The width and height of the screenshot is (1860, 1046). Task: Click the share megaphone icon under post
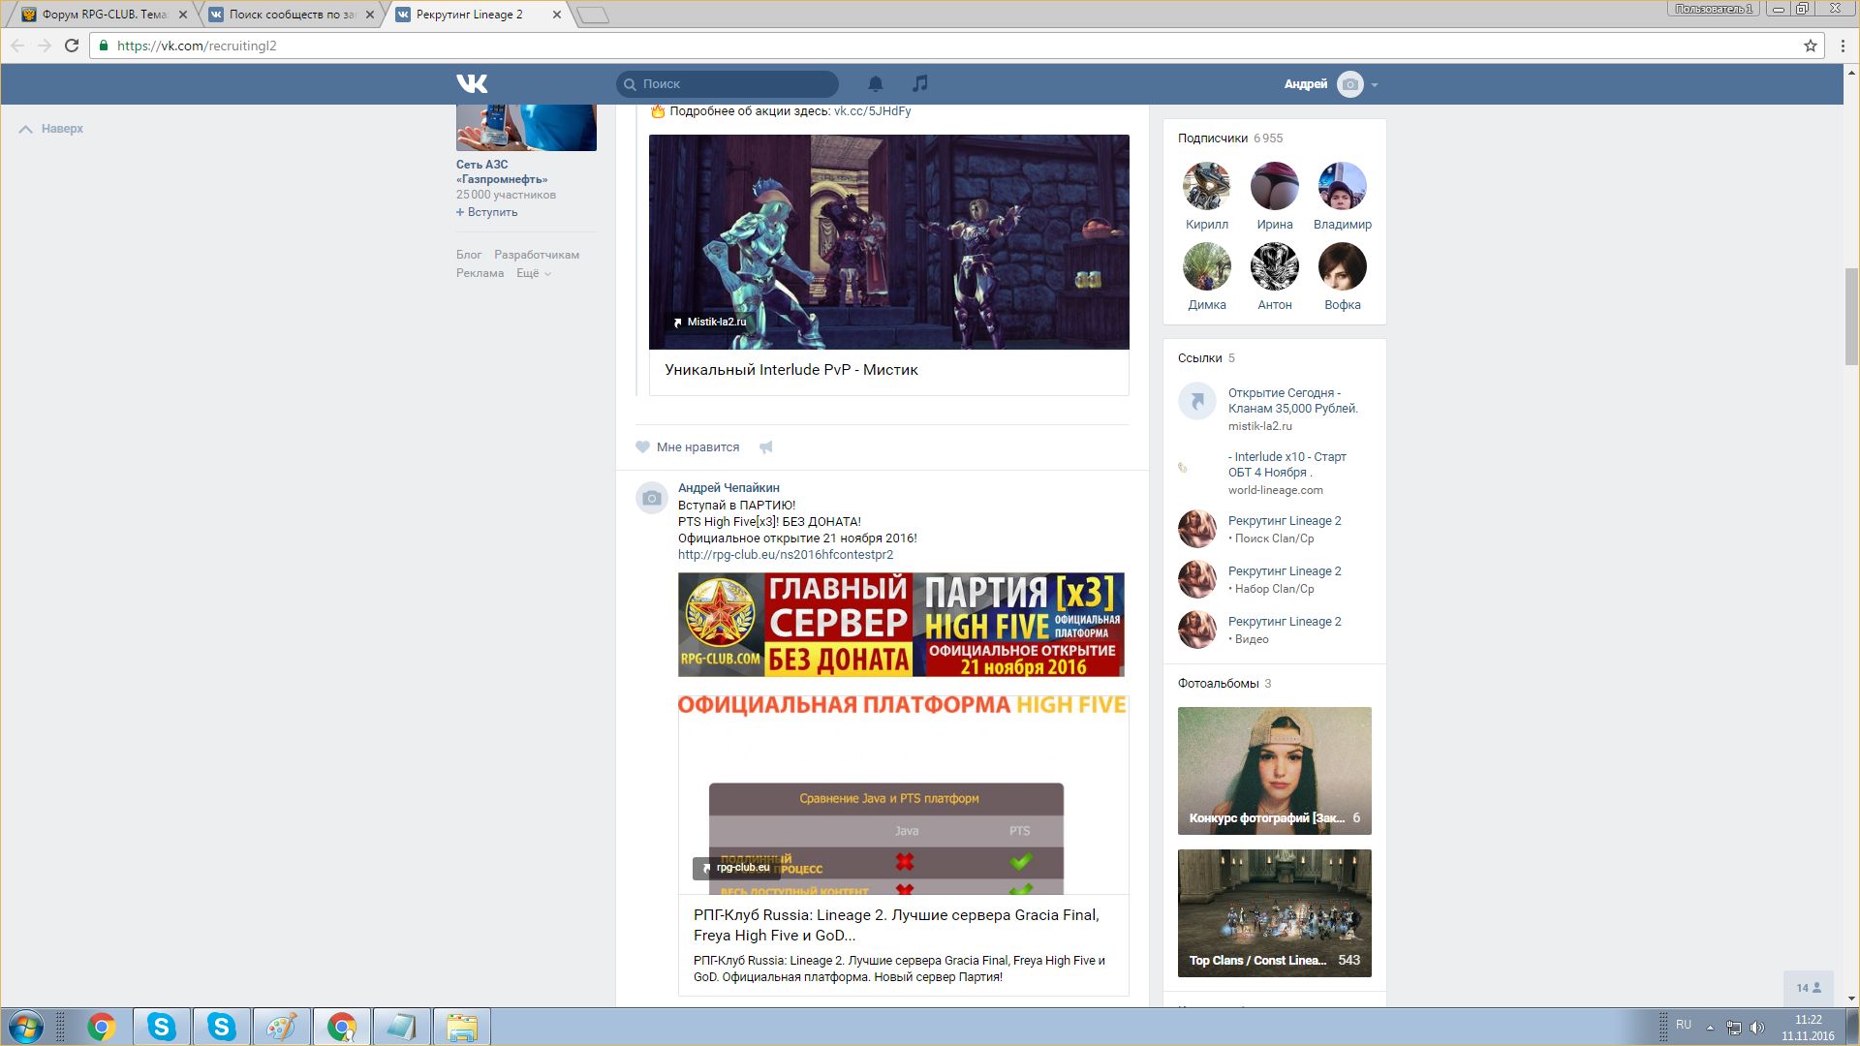766,447
